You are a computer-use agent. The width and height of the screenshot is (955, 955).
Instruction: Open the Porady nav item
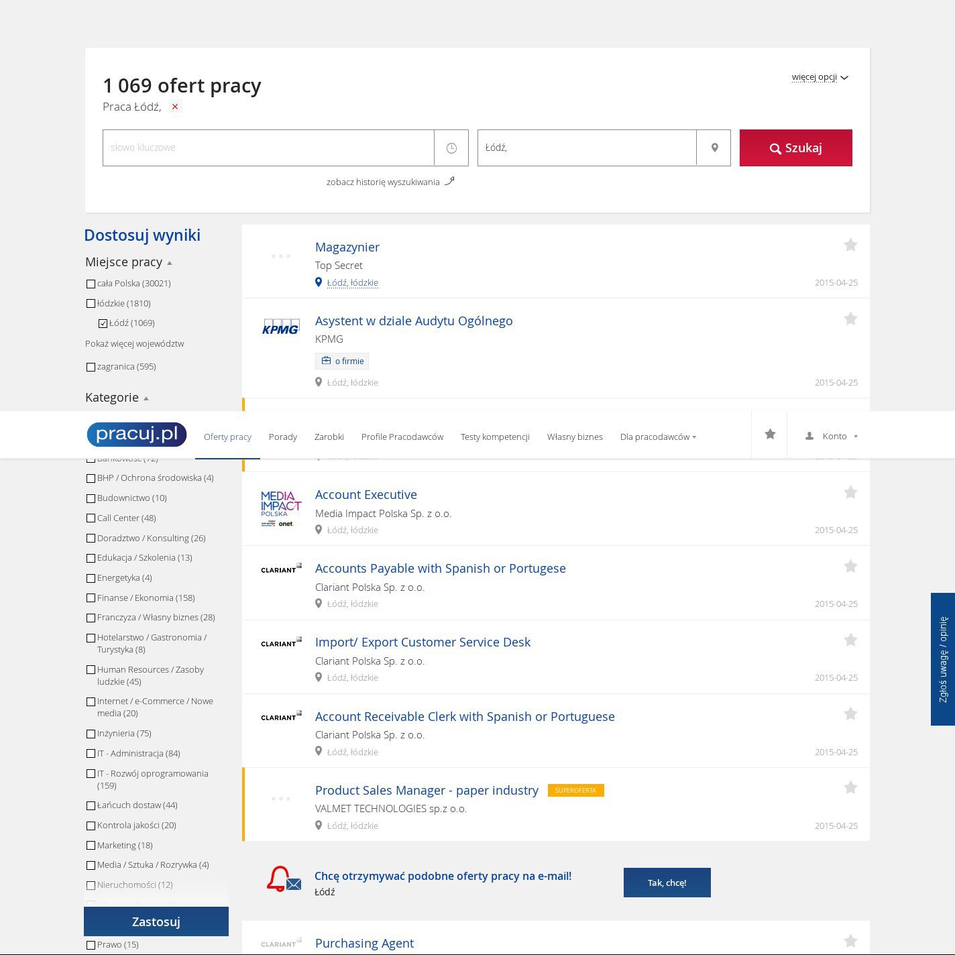[x=282, y=437]
